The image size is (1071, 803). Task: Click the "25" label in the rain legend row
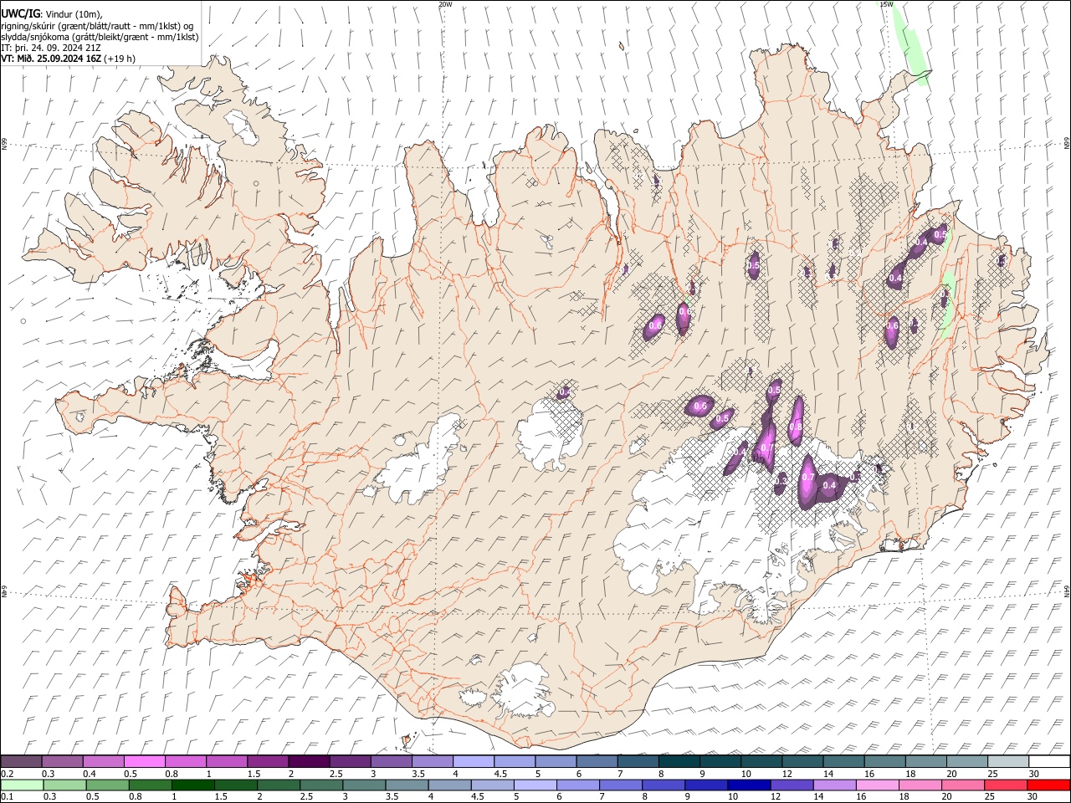989,797
